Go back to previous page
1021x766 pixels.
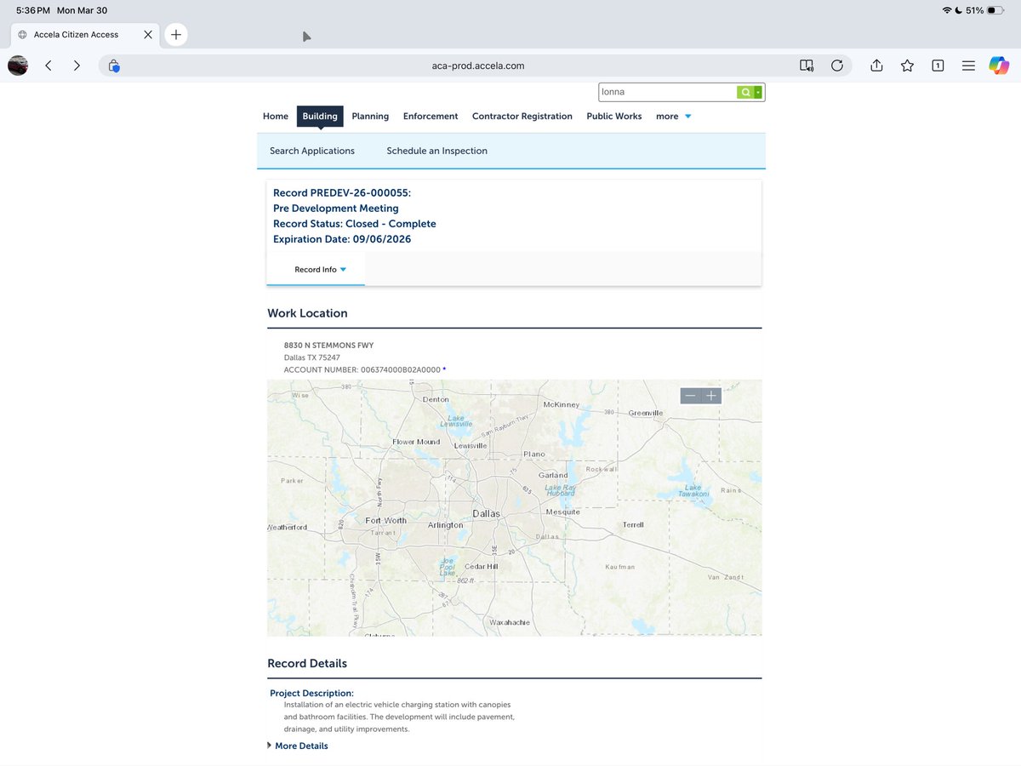pos(48,66)
